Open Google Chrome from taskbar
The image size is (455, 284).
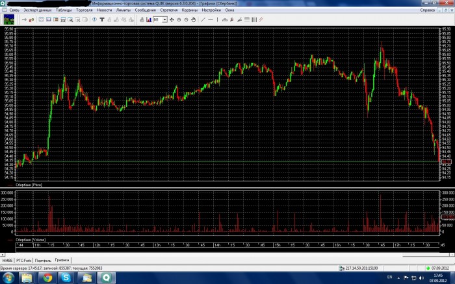point(48,278)
